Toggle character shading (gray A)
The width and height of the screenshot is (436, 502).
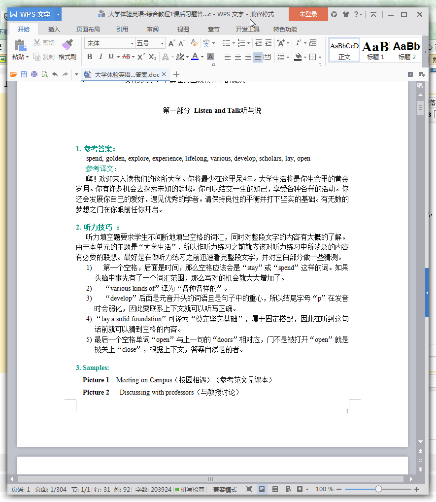(210, 57)
